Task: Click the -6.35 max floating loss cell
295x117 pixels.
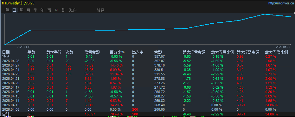Action: tap(187, 70)
